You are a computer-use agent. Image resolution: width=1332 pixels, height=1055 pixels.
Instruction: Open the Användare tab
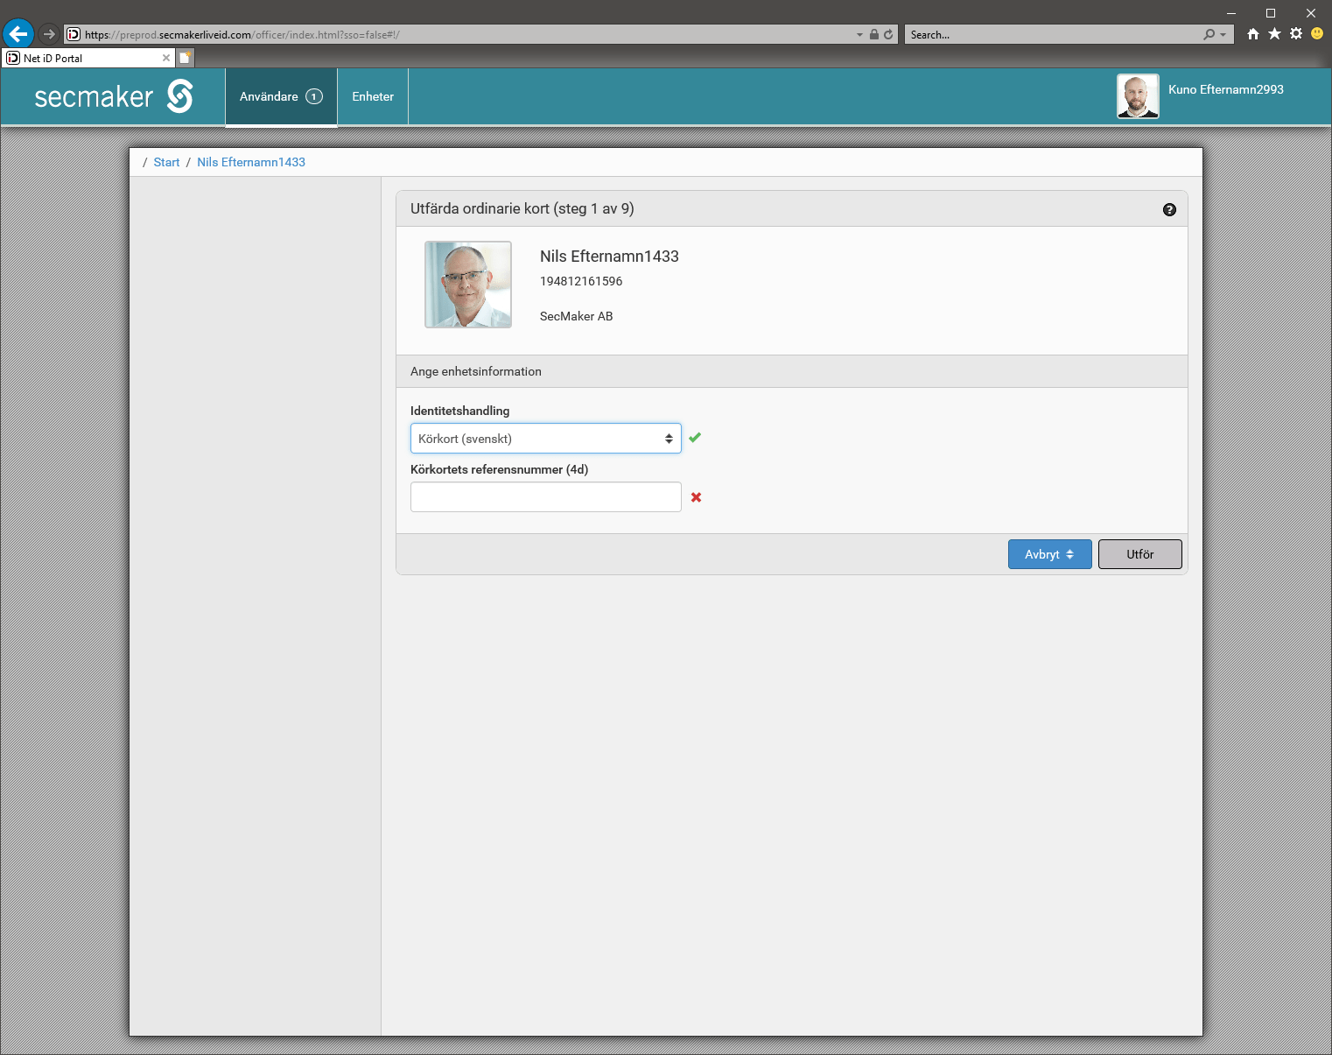281,96
